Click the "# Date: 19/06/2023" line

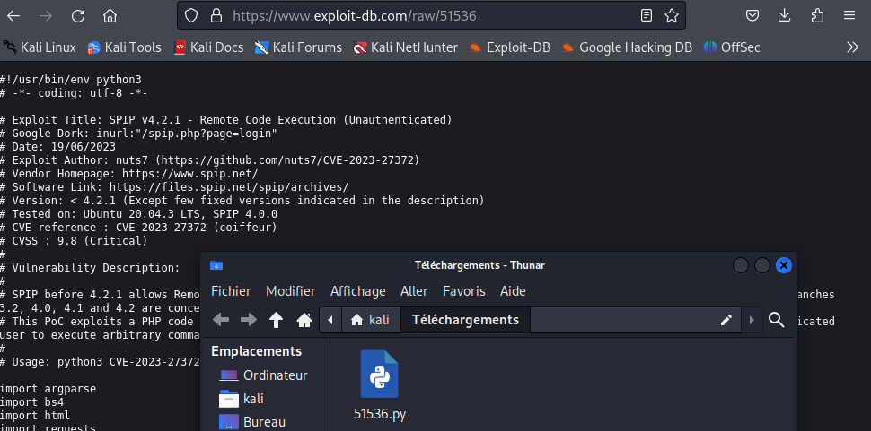coord(57,147)
